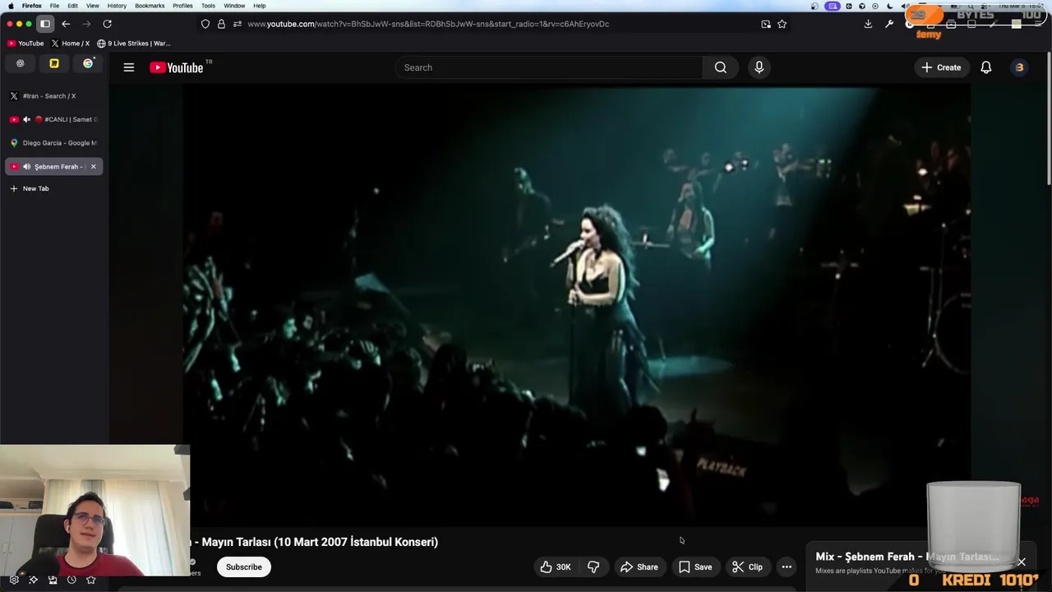Go to the YouTube home logo
1052x592 pixels.
coord(176,67)
